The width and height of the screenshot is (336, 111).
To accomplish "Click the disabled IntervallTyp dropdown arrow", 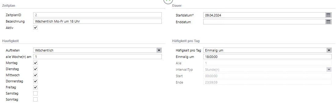I will (329, 70).
